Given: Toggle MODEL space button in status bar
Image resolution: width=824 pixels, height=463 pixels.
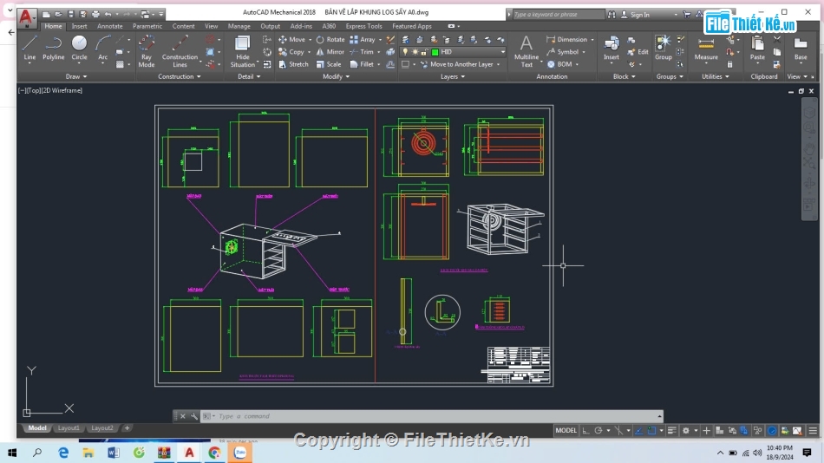Looking at the screenshot, I should 566,430.
